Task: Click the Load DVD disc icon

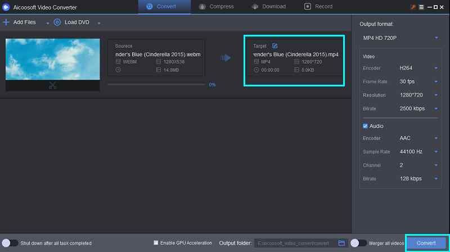Action: coord(57,22)
